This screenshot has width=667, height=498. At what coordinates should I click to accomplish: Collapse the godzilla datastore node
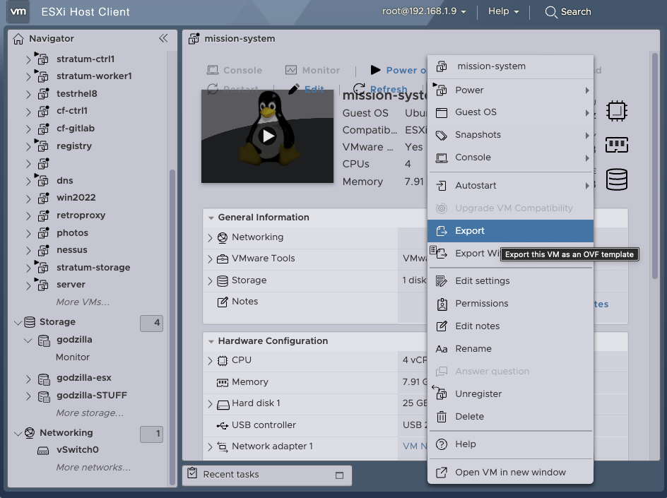(28, 340)
